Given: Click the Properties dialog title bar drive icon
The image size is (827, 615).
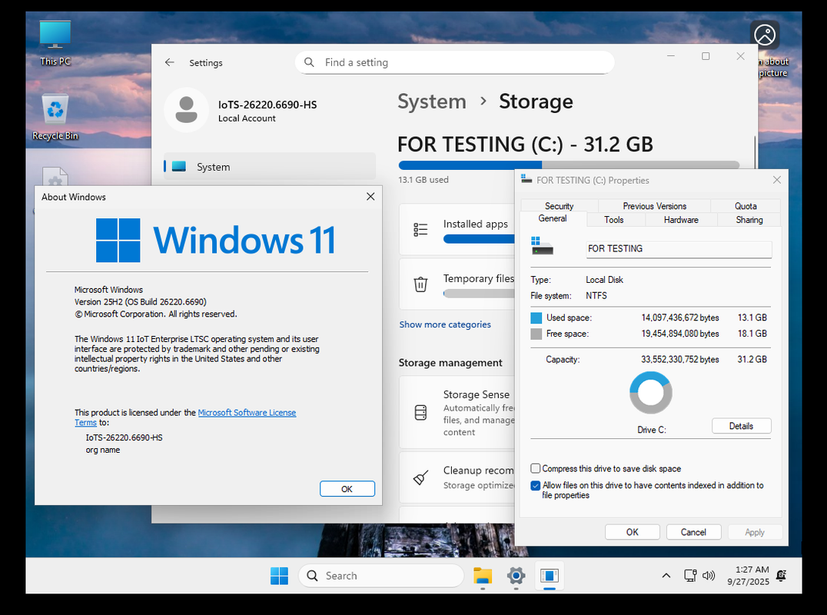Looking at the screenshot, I should pos(526,179).
